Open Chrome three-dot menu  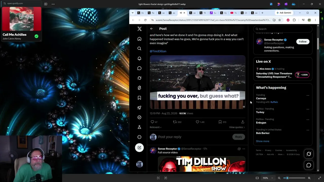[315, 20]
